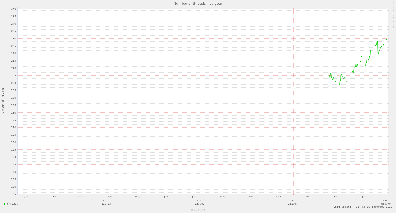Click the Max value 663.70
The image size is (396, 213).
pyautogui.click(x=386, y=204)
